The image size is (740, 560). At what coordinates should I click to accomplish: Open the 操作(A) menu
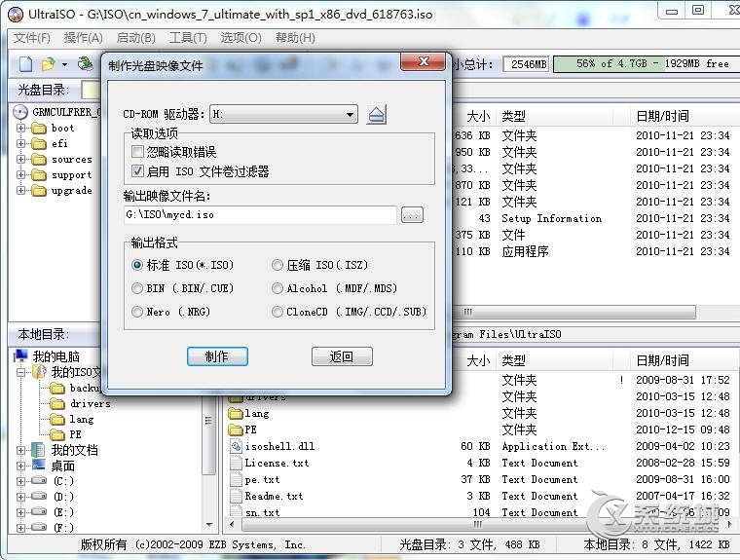pos(83,38)
